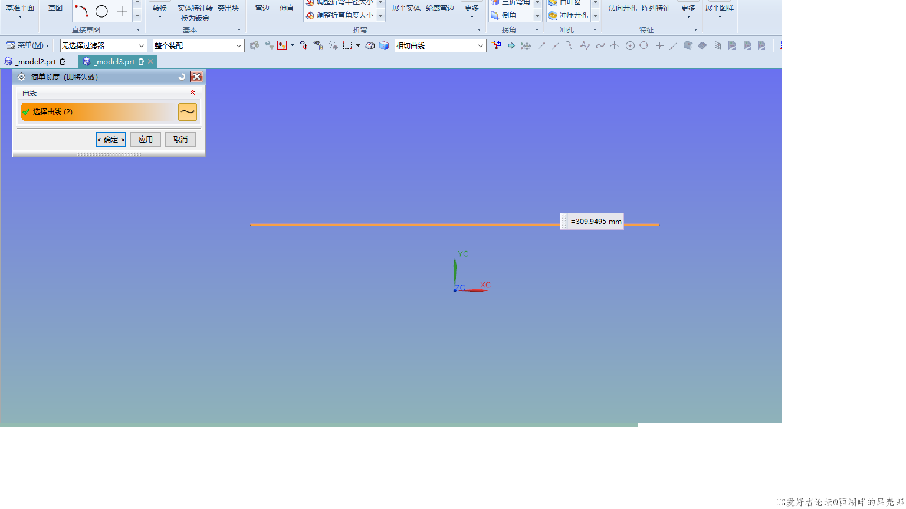The image size is (906, 509).
Task: Click the 轮廓弯边 contour flange command
Action: tap(440, 8)
